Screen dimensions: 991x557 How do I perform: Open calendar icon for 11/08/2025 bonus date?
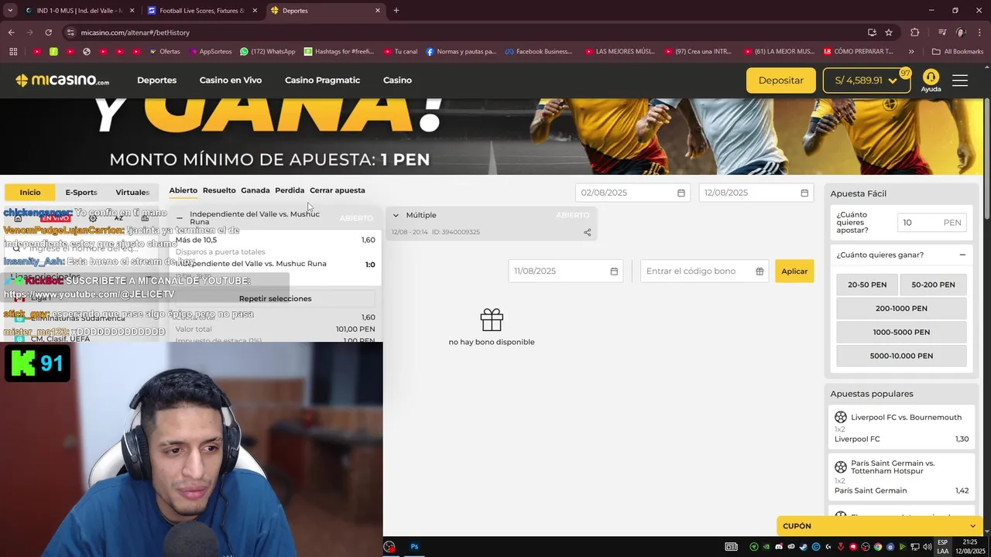coord(614,272)
